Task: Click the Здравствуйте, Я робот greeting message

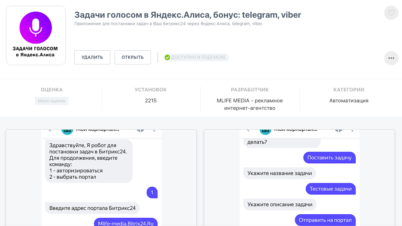Action: click(x=89, y=161)
